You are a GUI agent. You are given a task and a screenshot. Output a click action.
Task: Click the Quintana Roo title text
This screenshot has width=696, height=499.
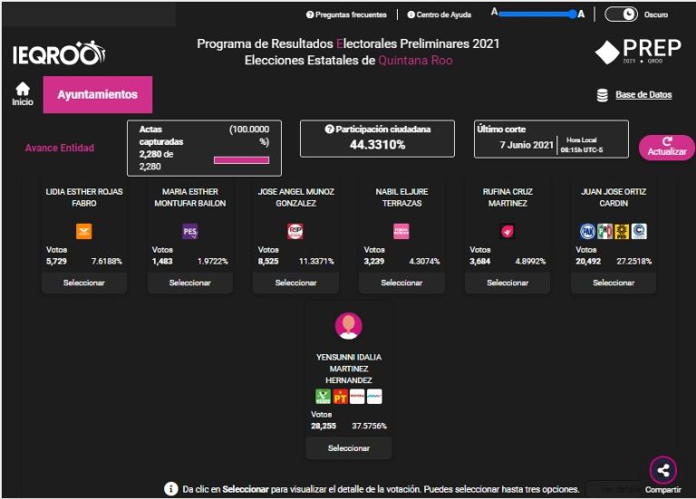coord(415,61)
